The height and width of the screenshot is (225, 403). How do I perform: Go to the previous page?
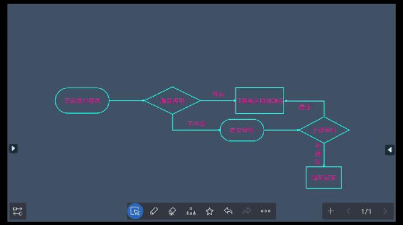click(348, 211)
